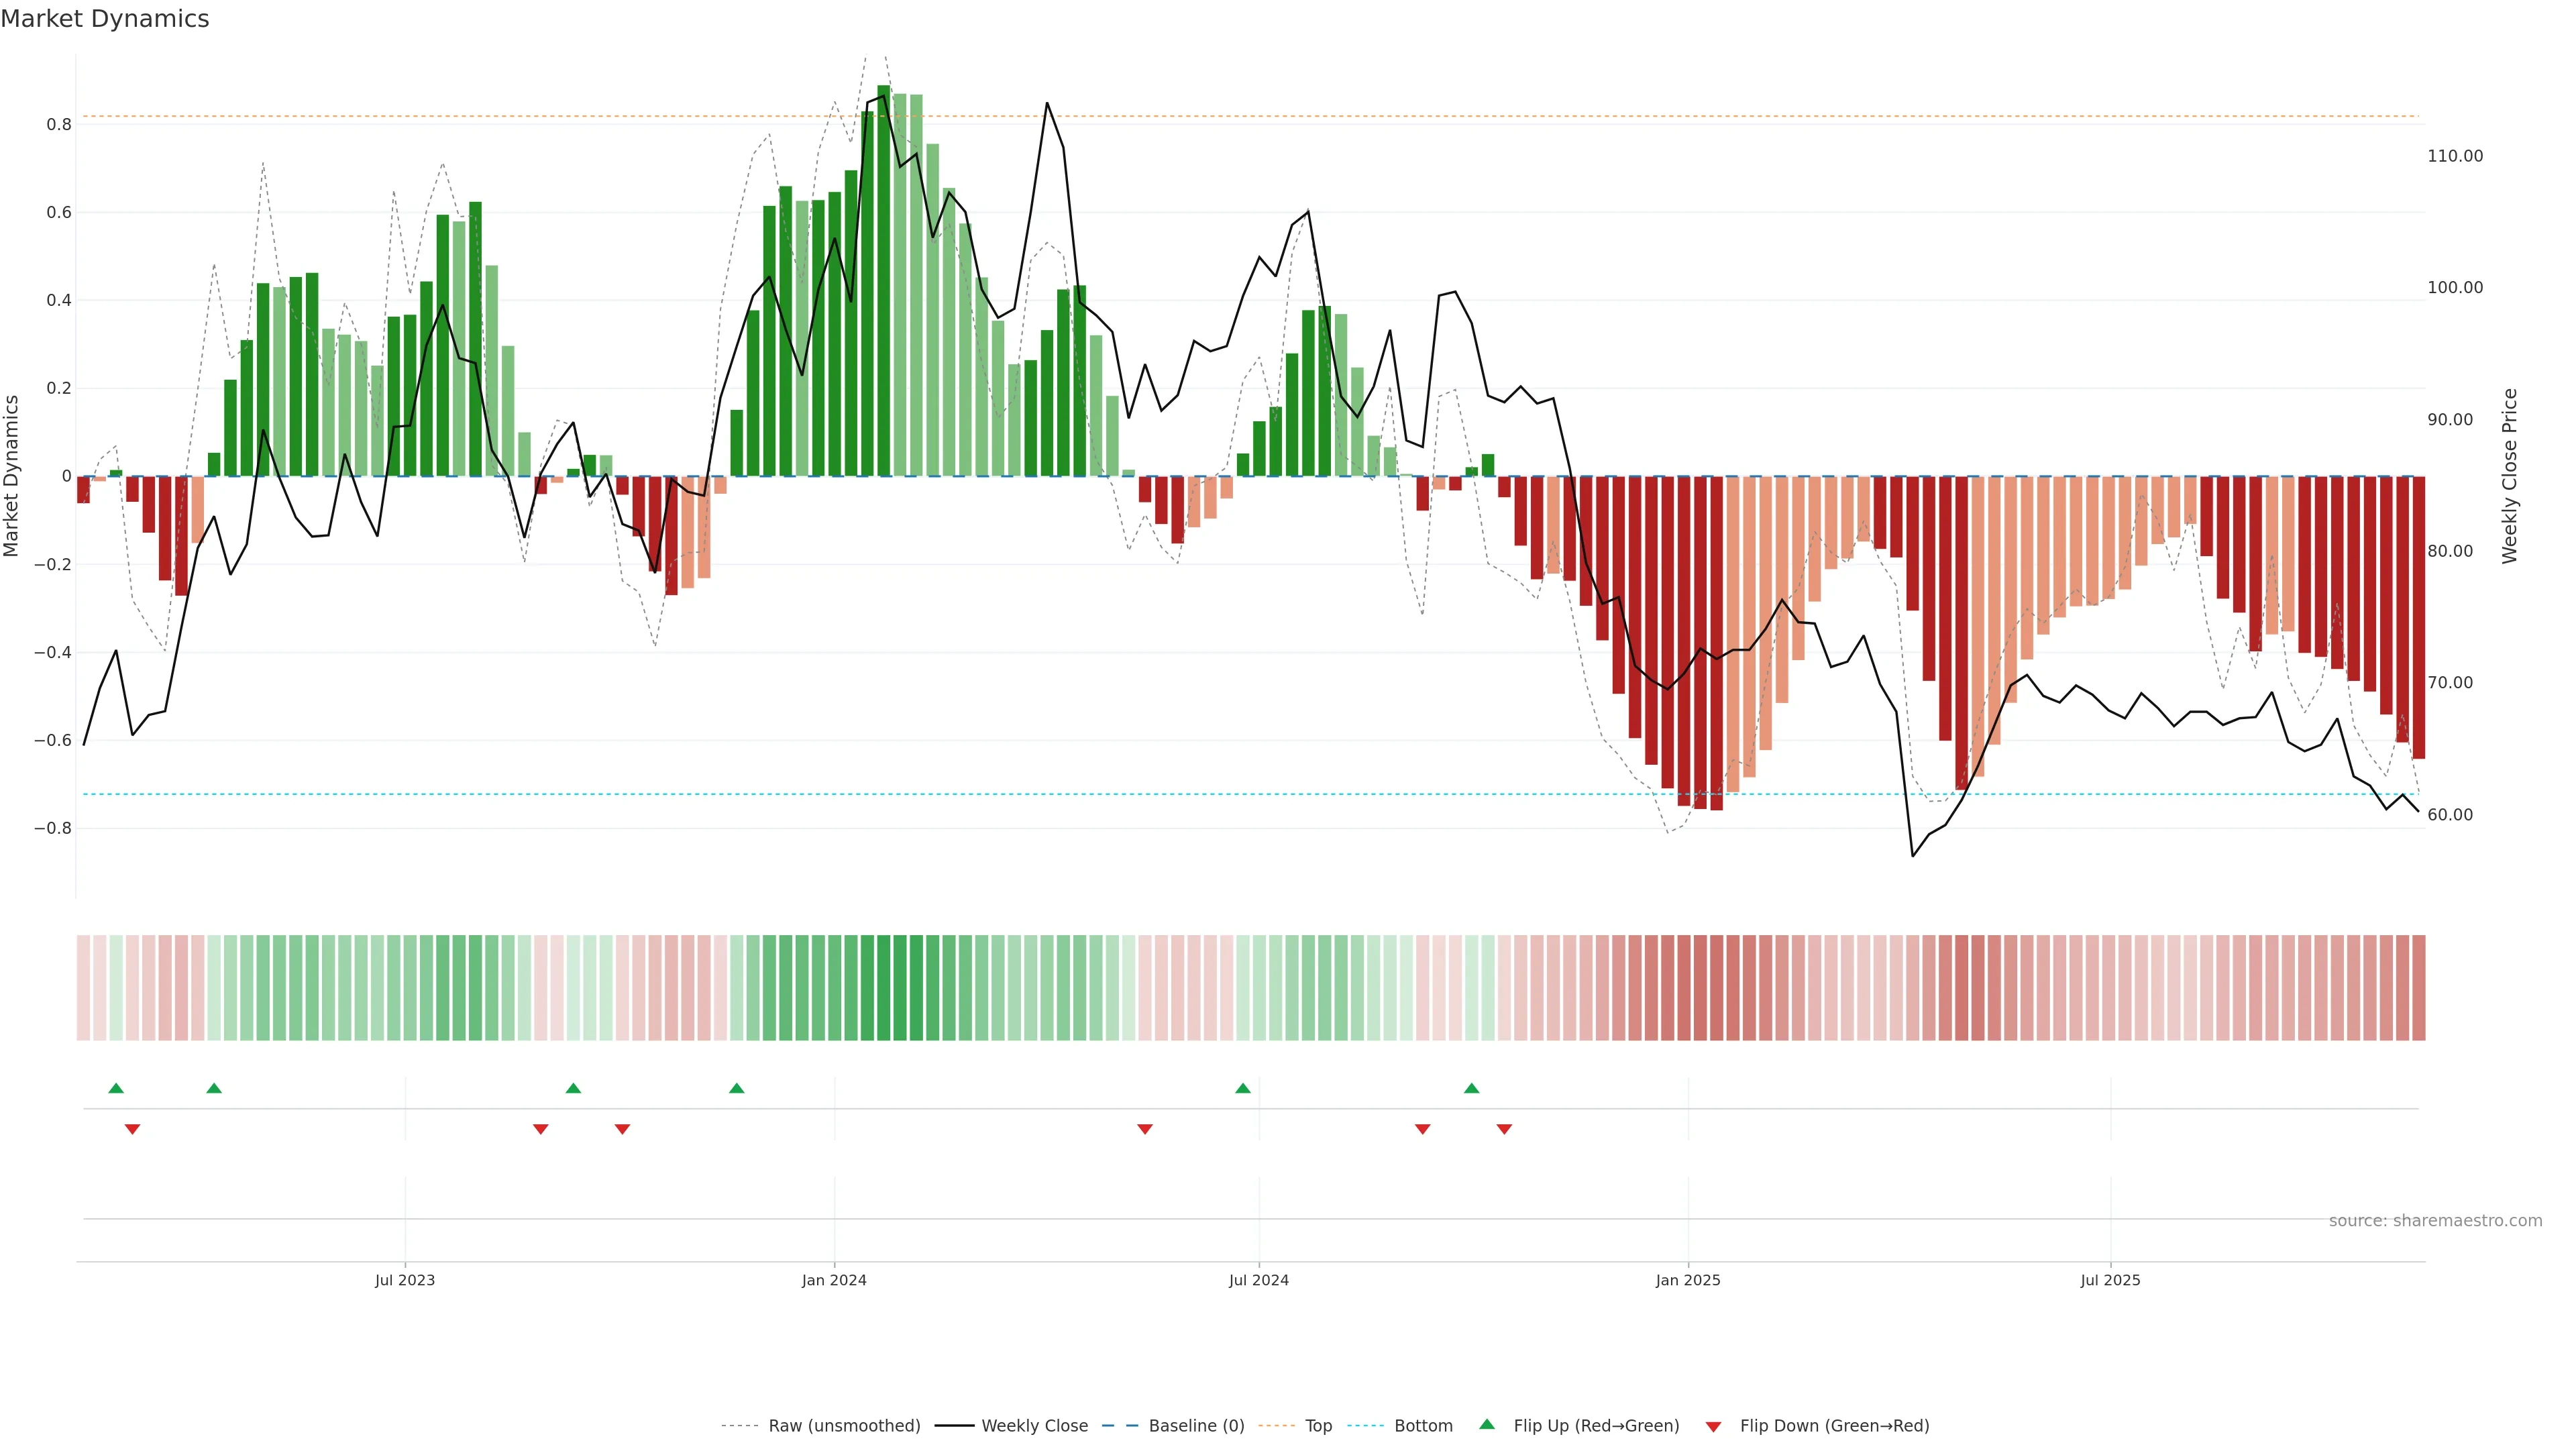
Task: Click the last red flip-down triangle marker
Action: 1504,1129
